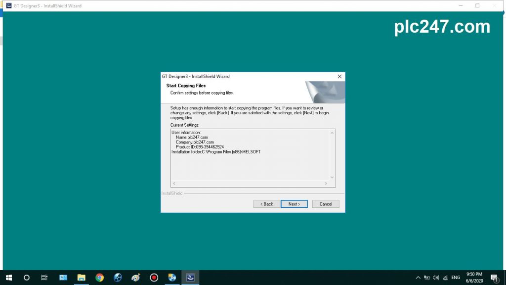
Task: Go back with the Back button
Action: 266,204
